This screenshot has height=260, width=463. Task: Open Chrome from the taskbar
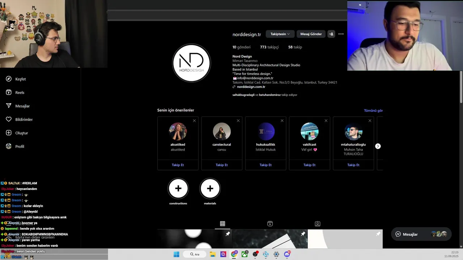click(234, 255)
